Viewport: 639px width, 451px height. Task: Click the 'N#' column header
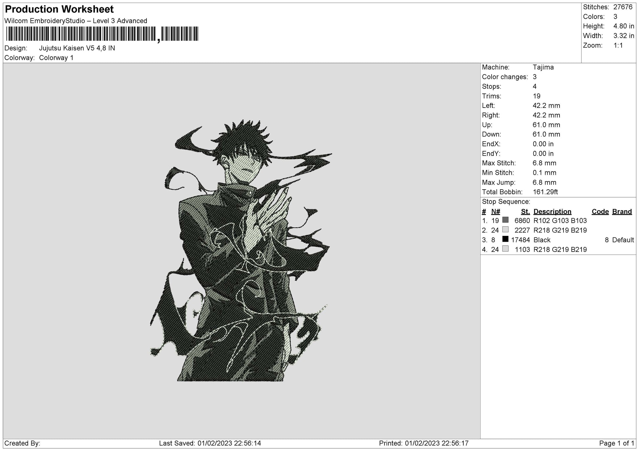(x=496, y=212)
